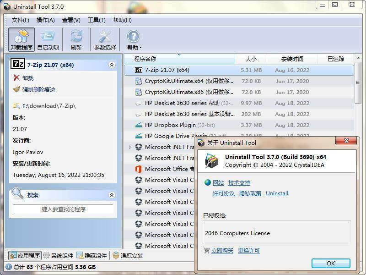Select 强制删除痕迹 force removal action
The image size is (366, 275).
click(x=38, y=90)
